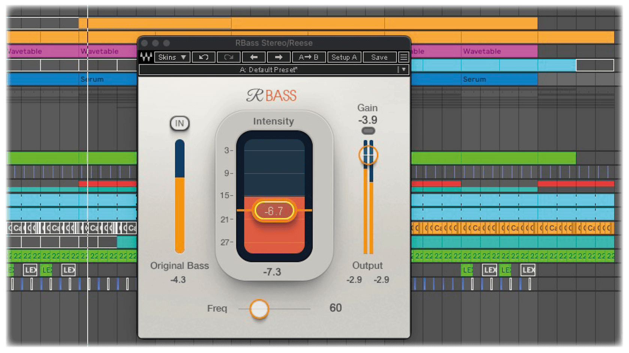The height and width of the screenshot is (353, 629).
Task: Switch the Setup A toggle
Action: coord(344,57)
